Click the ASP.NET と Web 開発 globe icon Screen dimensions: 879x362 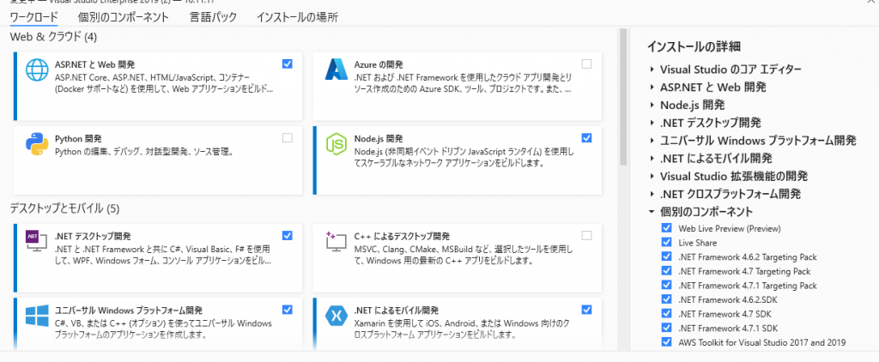(x=37, y=70)
